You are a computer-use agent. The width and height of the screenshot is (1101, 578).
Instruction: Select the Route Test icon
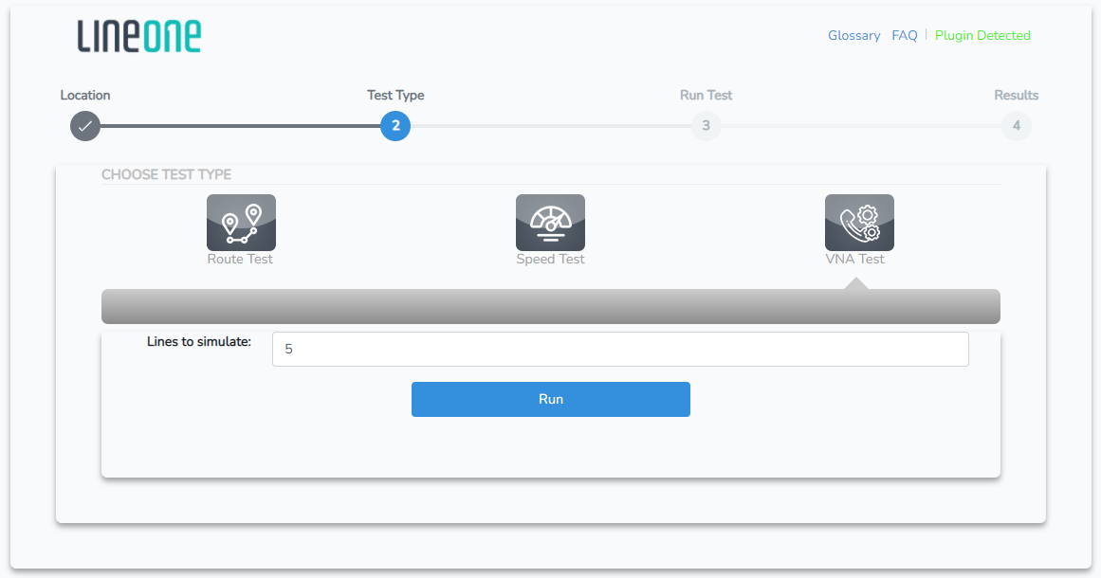(241, 223)
